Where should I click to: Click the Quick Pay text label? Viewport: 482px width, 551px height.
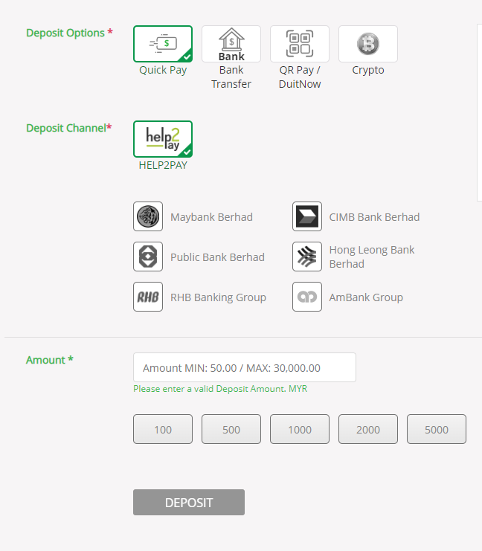(x=163, y=71)
